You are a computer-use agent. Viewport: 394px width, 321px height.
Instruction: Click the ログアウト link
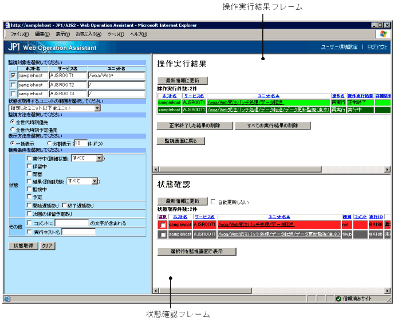click(377, 47)
